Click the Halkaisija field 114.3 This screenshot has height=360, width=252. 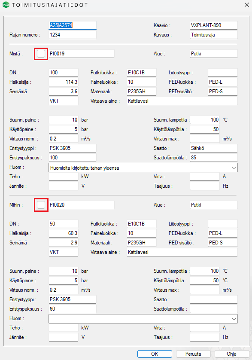tap(64, 82)
